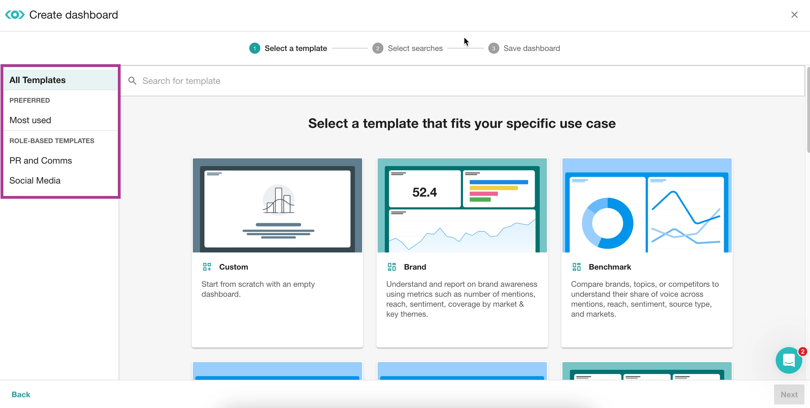
Task: Select the Brand template preview image
Action: point(462,205)
